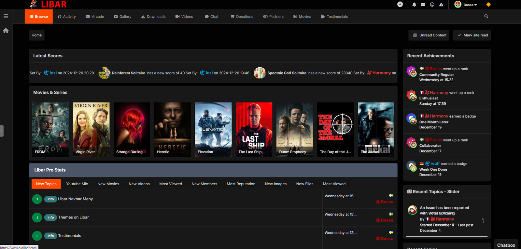This screenshot has height=249, width=521.
Task: Switch to the New Movies tab
Action: coord(108,184)
